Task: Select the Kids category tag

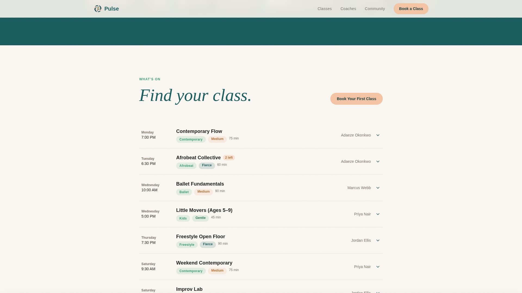Action: tap(183, 218)
